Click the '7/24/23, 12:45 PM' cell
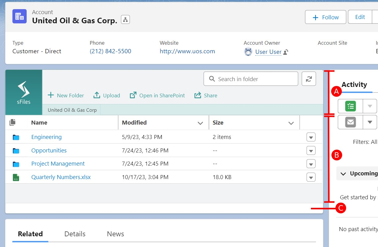Screen dimensions: 378x247 point(145,164)
